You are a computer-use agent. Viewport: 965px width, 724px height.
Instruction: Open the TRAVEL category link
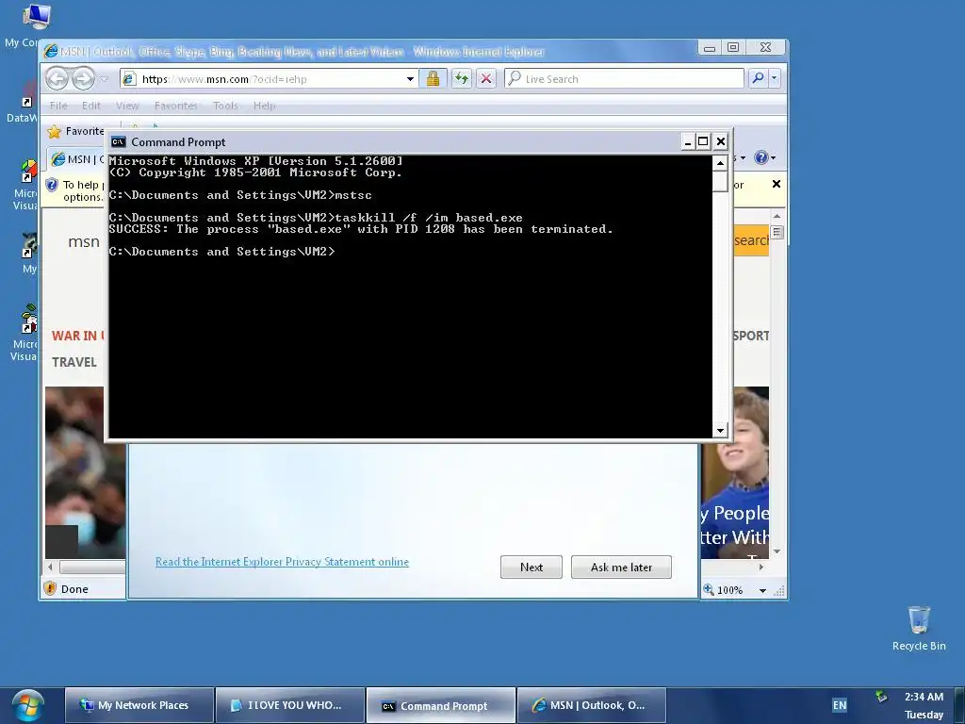tap(74, 362)
